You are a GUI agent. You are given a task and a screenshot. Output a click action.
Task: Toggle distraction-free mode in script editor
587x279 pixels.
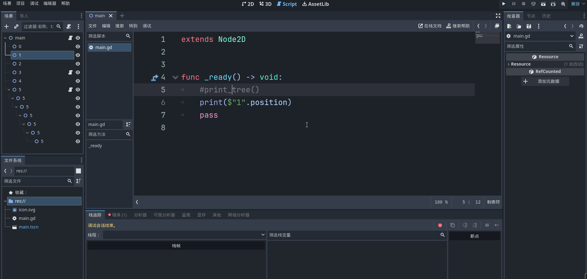pos(498,16)
